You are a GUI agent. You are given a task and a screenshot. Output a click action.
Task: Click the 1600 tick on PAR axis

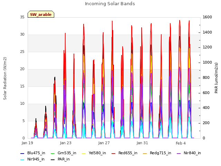[x=207, y=17]
